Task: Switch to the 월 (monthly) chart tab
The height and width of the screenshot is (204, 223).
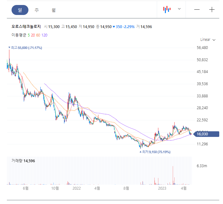Action: [x=53, y=10]
